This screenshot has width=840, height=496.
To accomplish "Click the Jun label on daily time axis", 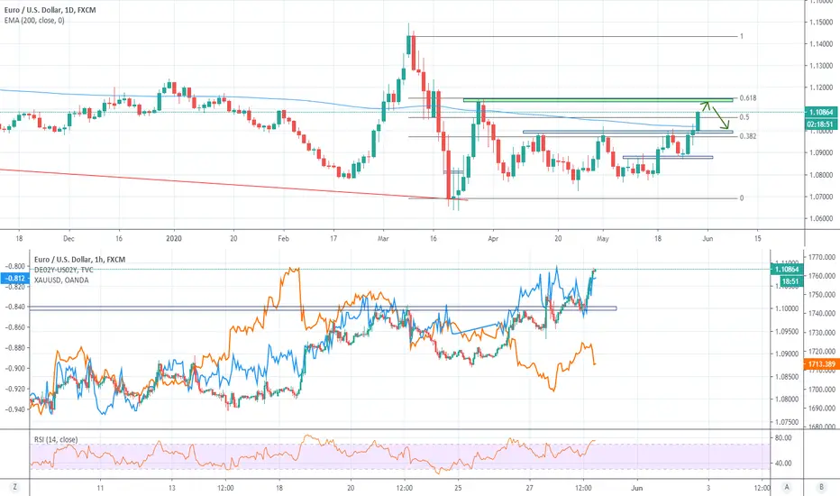I will pos(708,239).
